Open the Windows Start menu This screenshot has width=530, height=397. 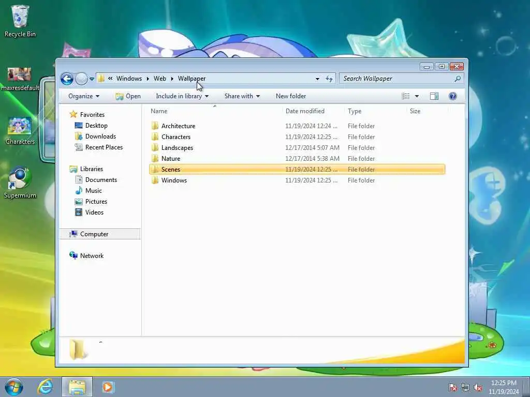[14, 387]
